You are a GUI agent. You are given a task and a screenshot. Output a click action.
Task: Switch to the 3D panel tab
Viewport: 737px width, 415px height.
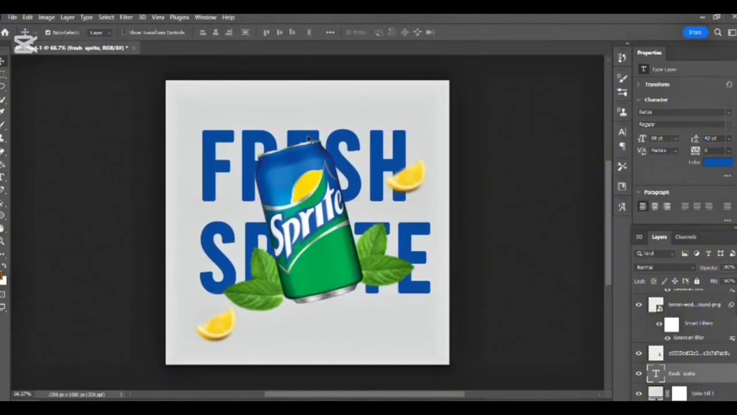tap(639, 237)
